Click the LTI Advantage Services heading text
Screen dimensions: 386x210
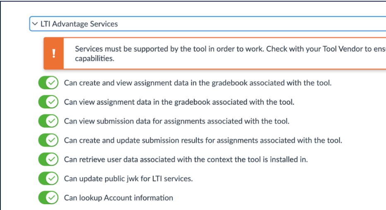79,24
